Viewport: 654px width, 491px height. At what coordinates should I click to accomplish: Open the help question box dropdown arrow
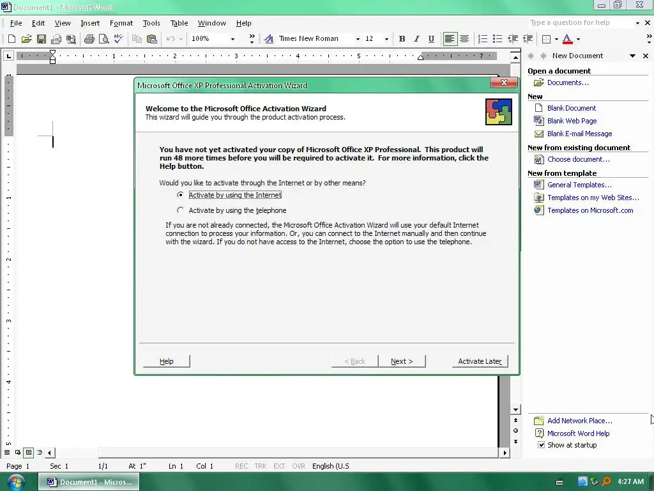point(637,23)
